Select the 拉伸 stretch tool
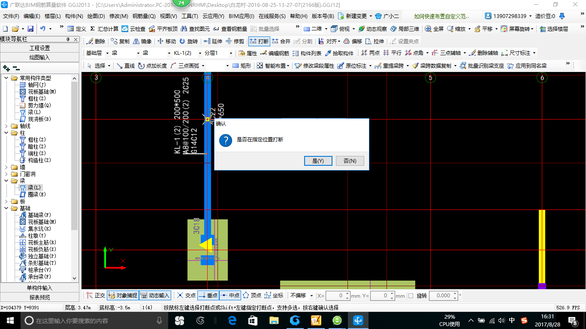The height and width of the screenshot is (329, 586). pyautogui.click(x=375, y=42)
